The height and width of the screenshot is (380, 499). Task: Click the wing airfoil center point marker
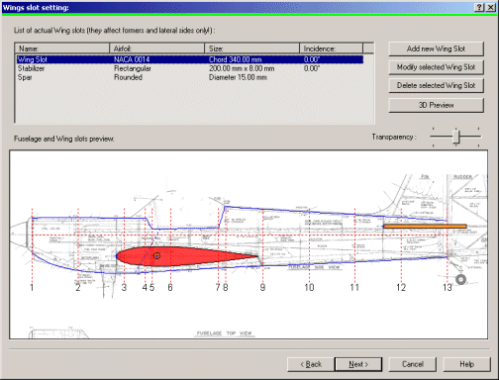[156, 255]
